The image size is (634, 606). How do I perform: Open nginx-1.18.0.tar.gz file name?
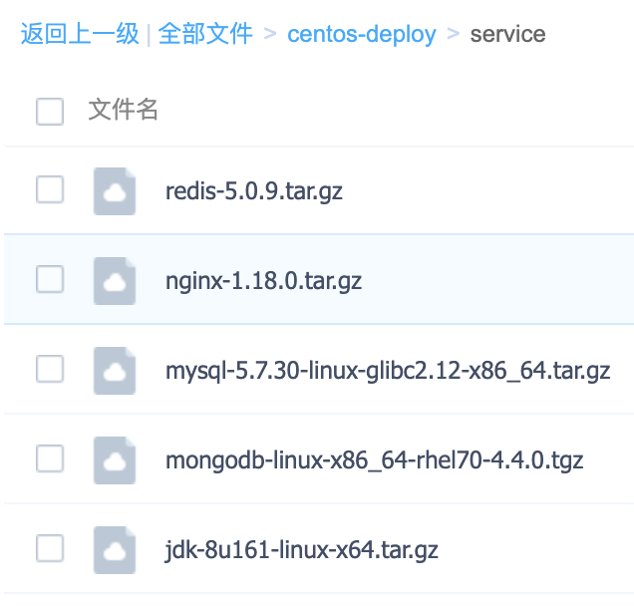(x=263, y=280)
